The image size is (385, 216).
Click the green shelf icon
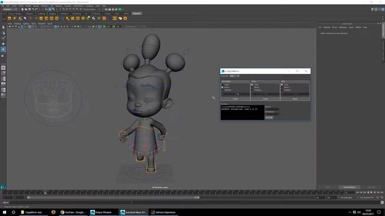coord(88,19)
